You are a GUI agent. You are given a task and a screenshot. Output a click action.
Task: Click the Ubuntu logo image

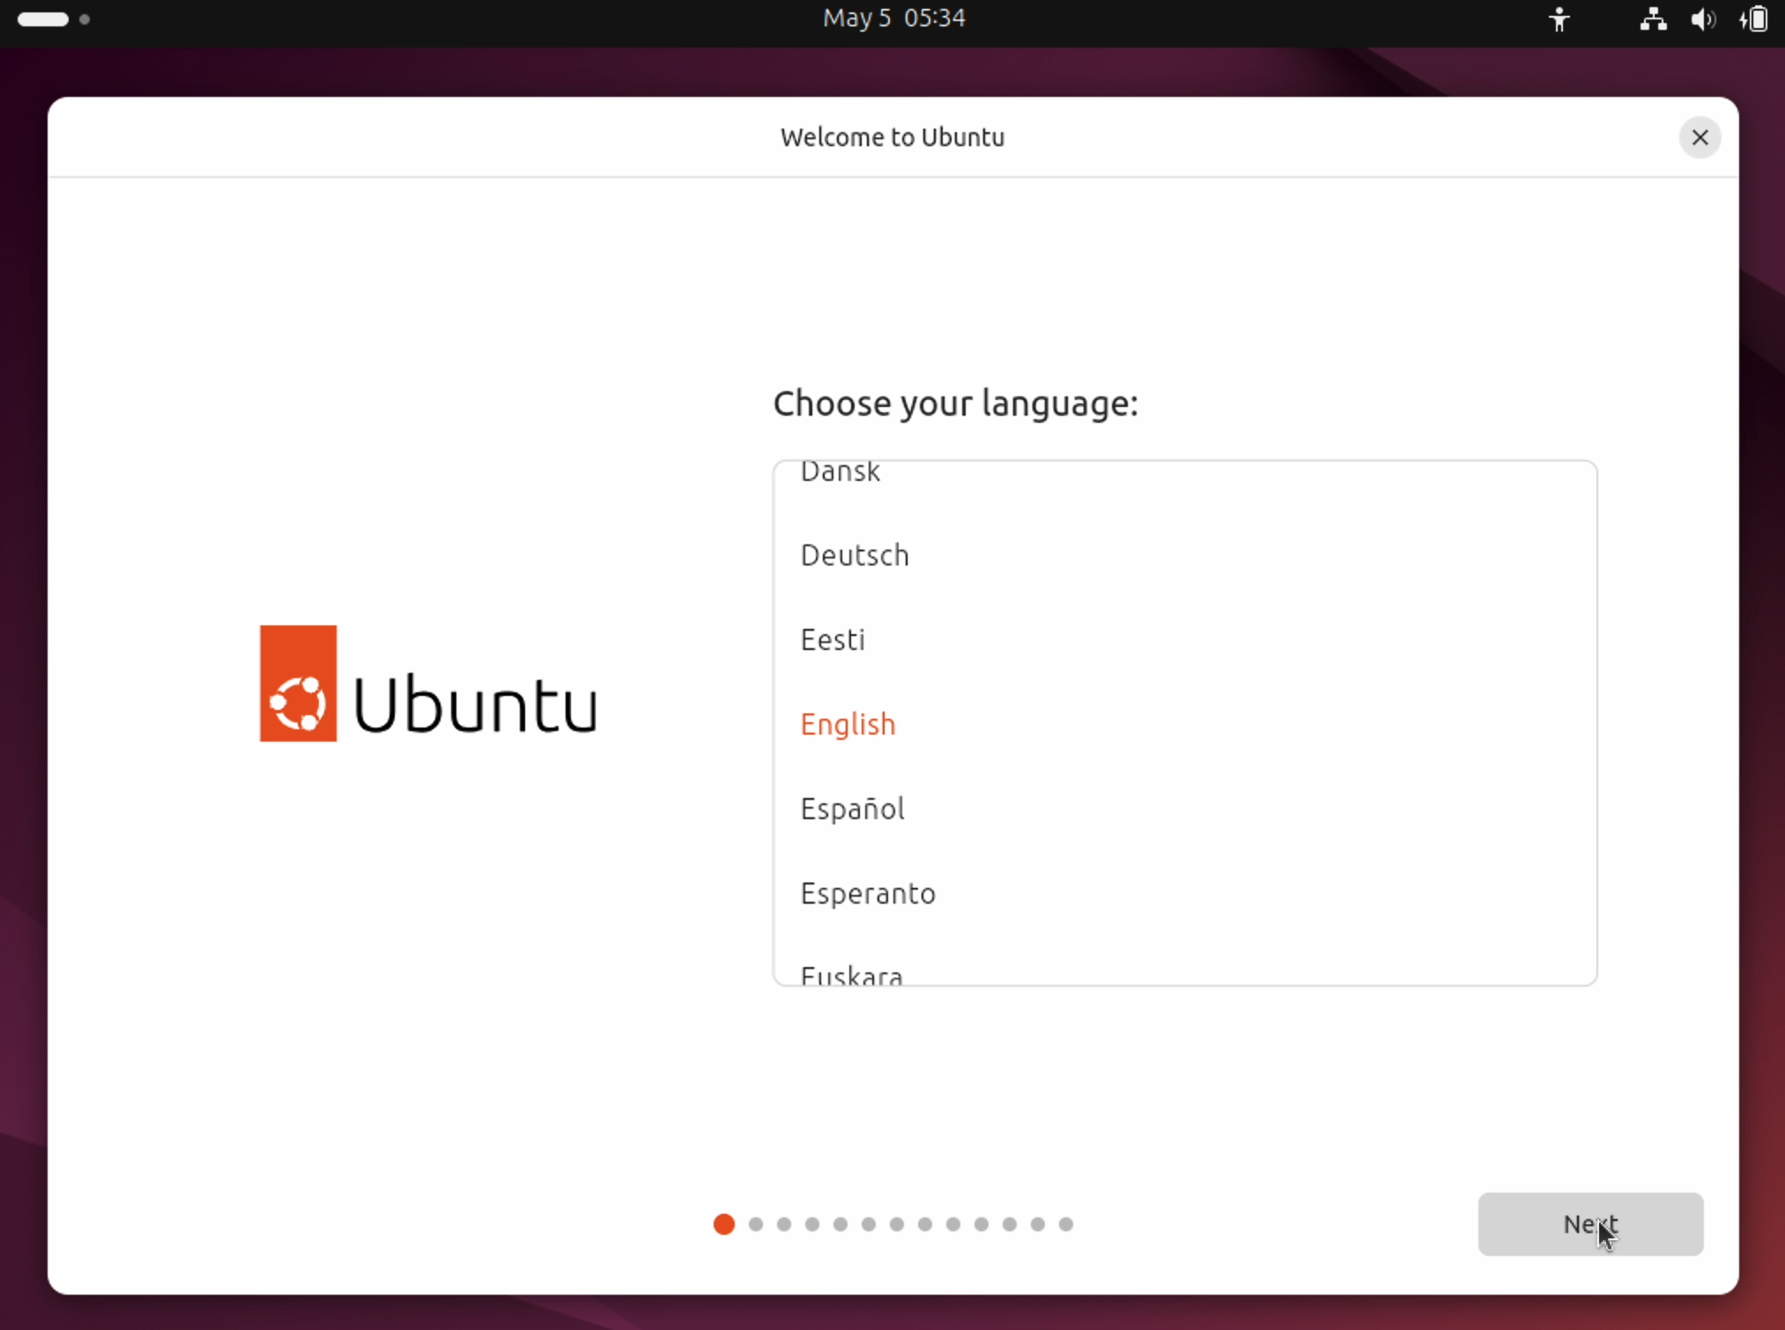coord(428,683)
